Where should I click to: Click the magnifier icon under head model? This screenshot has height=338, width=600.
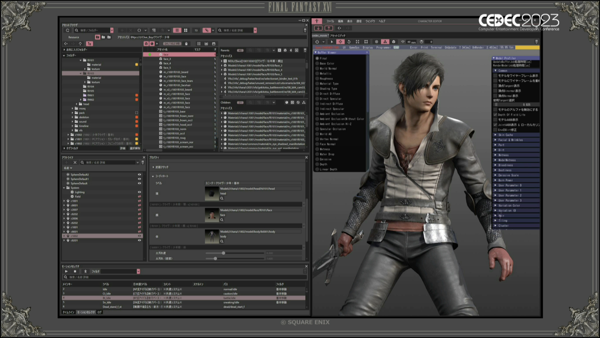[222, 198]
